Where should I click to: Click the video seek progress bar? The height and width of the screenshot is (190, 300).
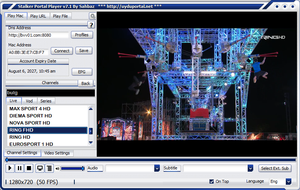151,160
